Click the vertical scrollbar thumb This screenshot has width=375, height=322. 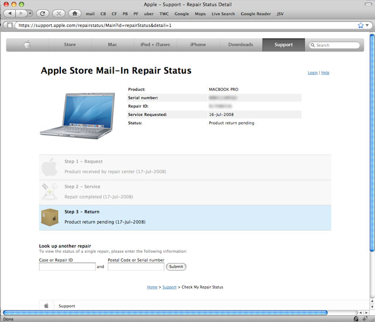tap(372, 143)
